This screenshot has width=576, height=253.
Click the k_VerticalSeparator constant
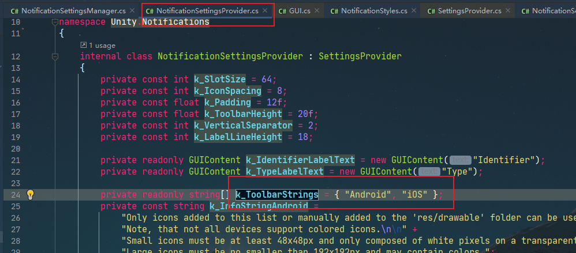coord(243,126)
